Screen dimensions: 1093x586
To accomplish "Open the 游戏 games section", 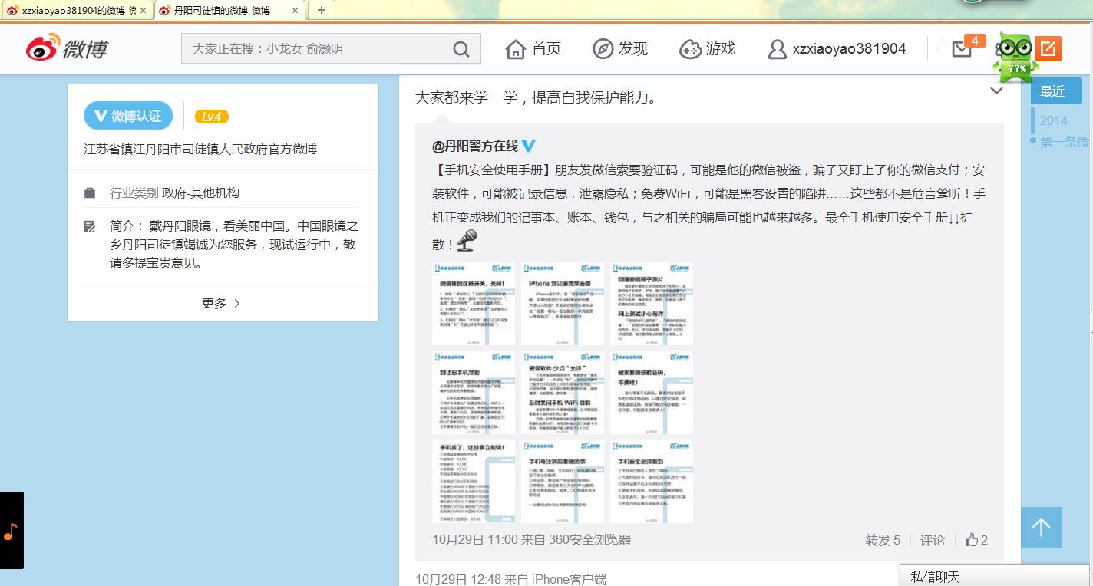I will (x=707, y=49).
